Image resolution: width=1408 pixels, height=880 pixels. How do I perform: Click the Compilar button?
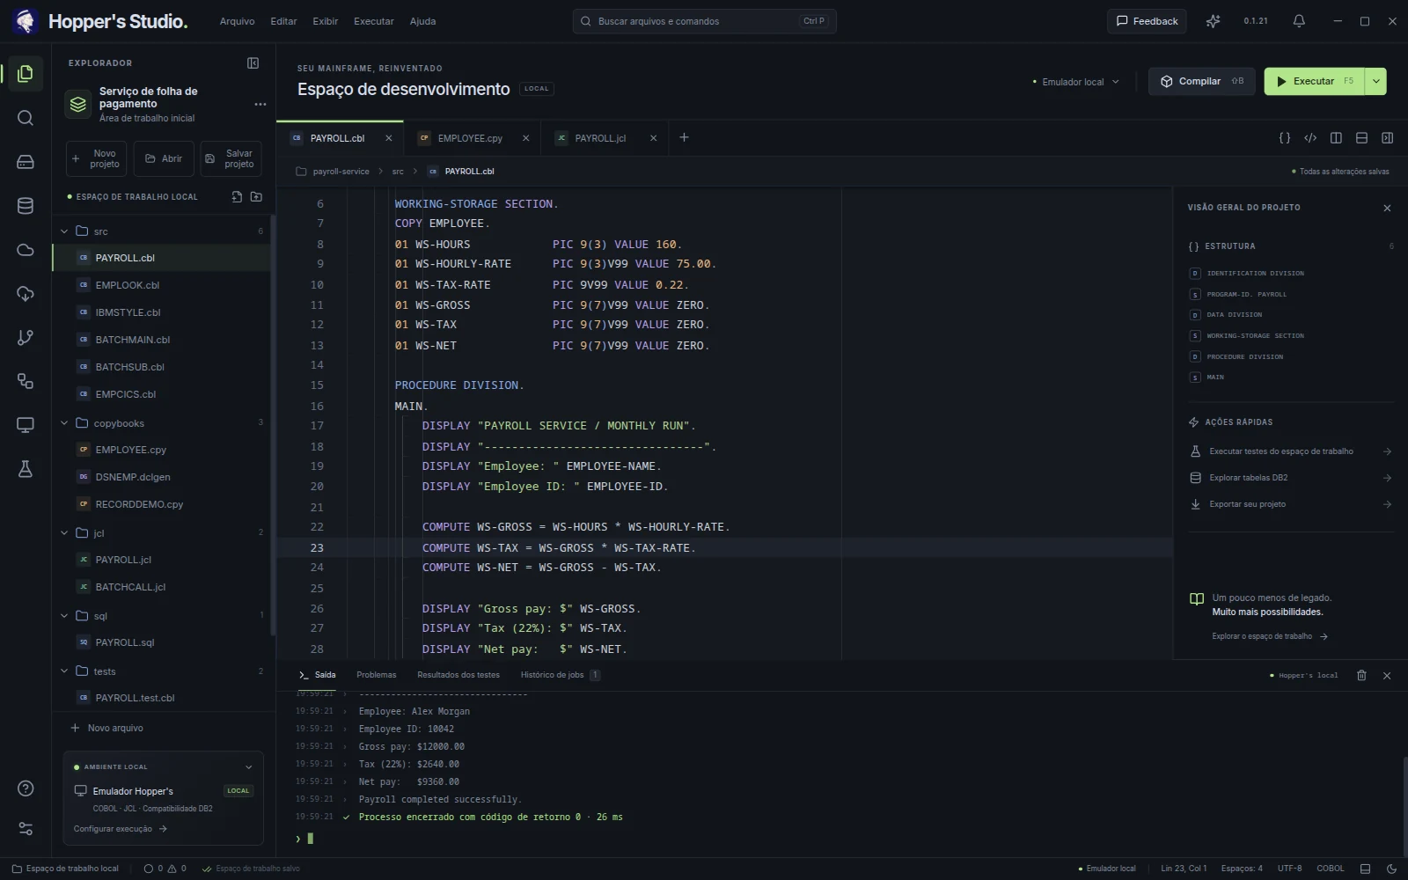point(1201,81)
